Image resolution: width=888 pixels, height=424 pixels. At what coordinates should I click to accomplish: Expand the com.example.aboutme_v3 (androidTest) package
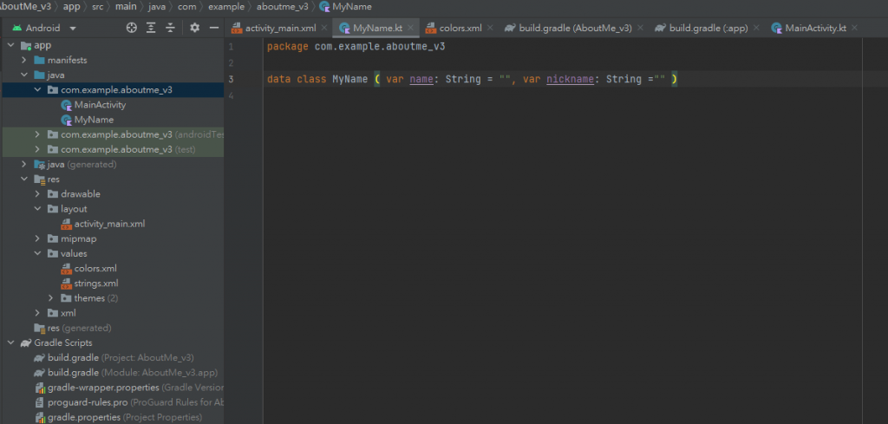37,134
